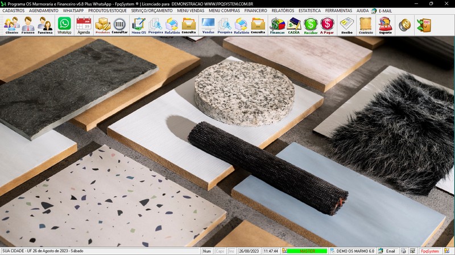Click the exit door icon
Screen dimensions: 455x255
click(x=423, y=25)
